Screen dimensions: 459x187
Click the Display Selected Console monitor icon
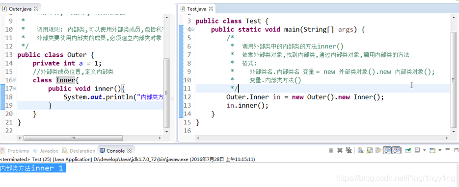(x=417, y=150)
